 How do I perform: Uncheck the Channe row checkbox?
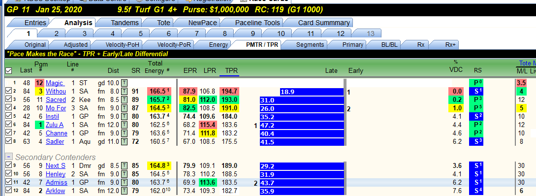9,133
